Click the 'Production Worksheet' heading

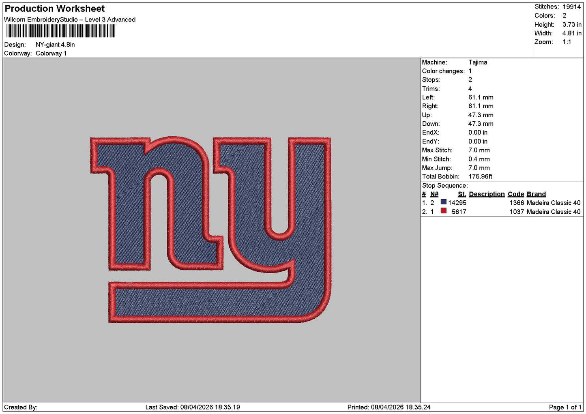(x=55, y=9)
